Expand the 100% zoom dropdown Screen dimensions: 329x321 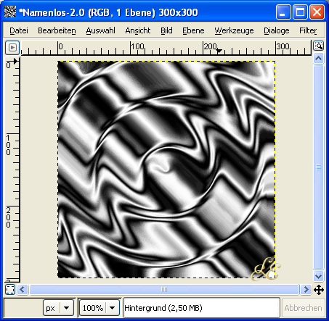click(112, 308)
